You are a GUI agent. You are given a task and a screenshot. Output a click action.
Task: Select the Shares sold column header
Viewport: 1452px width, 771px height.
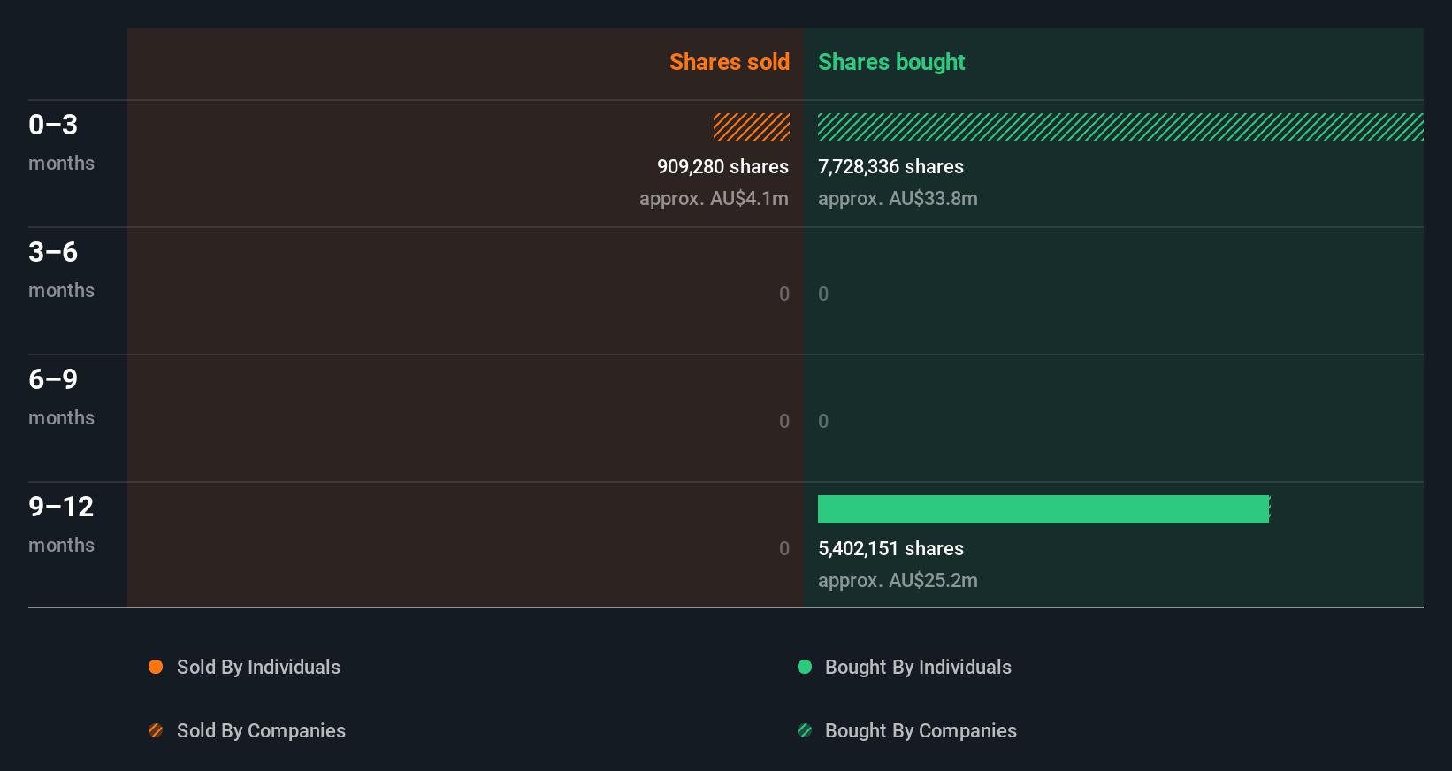coord(730,62)
